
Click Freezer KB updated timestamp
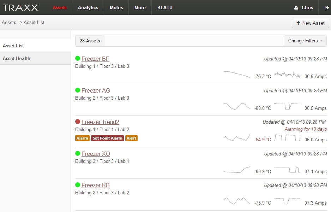(296, 185)
